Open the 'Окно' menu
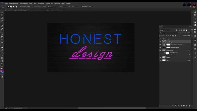 pos(63,3)
